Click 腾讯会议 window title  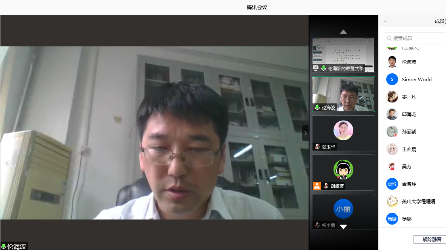tap(257, 7)
